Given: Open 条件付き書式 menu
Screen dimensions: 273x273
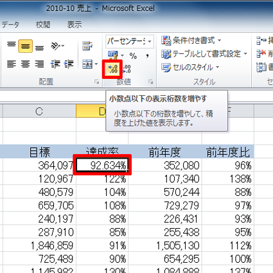Looking at the screenshot, I should [191, 40].
